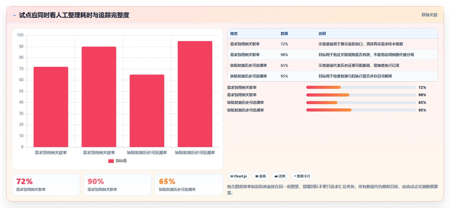The image size is (450, 208).
Task: Click the description starting 示意基线用于展示追踪缺口
Action: coord(361,44)
